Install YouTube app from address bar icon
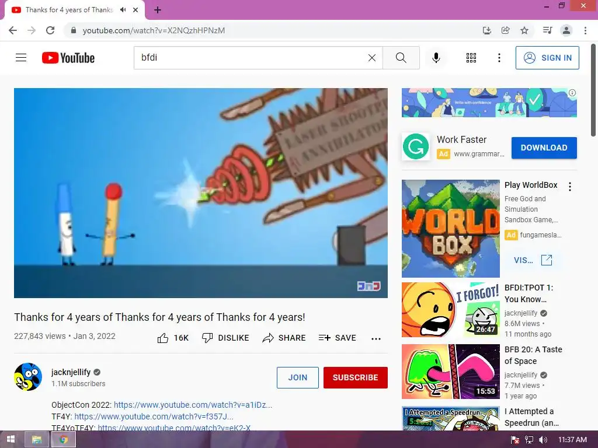The width and height of the screenshot is (598, 448). pyautogui.click(x=486, y=30)
